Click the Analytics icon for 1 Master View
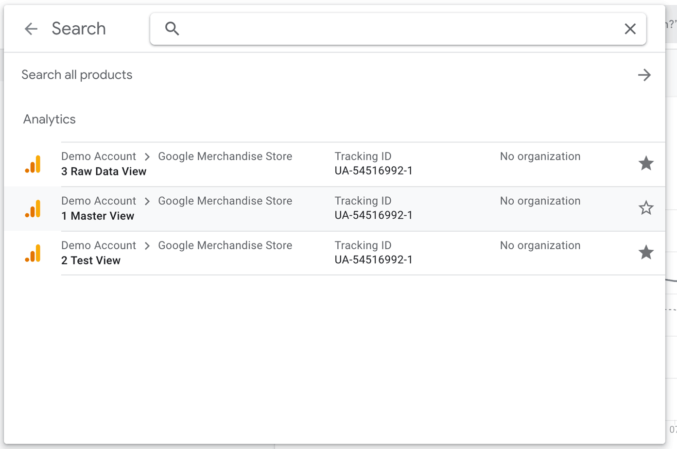Screen dimensions: 677x449 (x=33, y=209)
